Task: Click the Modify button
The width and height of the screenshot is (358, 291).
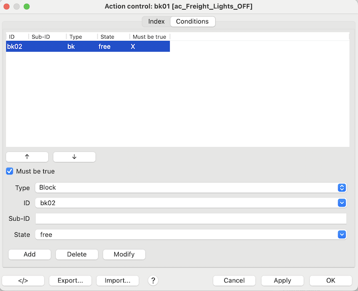Action: point(124,254)
